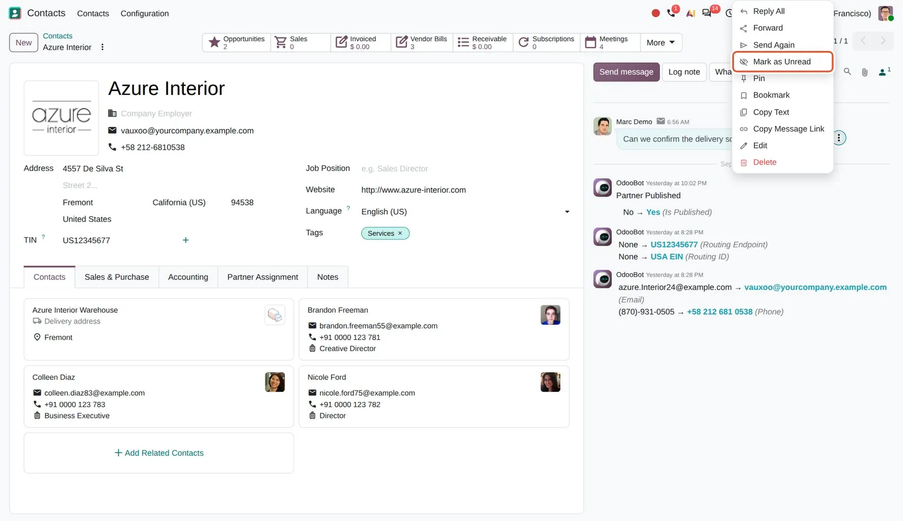Open Colleen Diaz contact card
903x521 pixels.
159,396
